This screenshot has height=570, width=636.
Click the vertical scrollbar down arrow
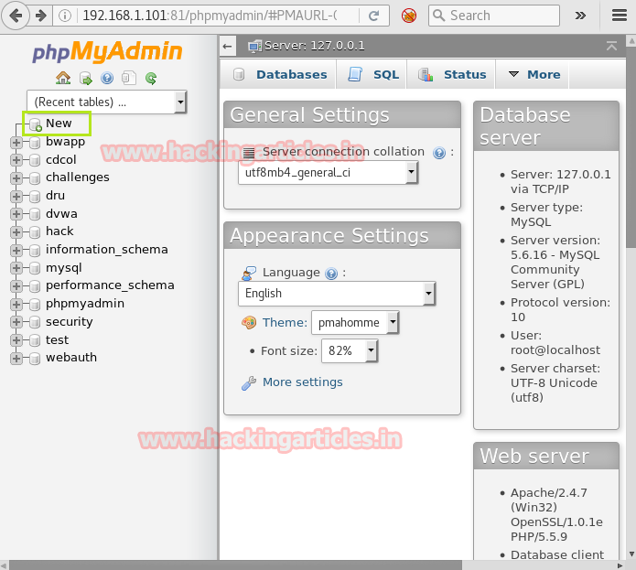(x=631, y=554)
